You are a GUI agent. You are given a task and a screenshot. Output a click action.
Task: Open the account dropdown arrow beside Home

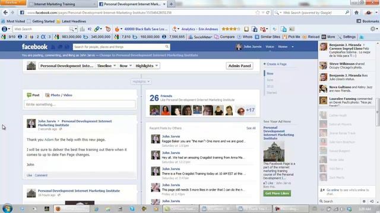(x=293, y=47)
